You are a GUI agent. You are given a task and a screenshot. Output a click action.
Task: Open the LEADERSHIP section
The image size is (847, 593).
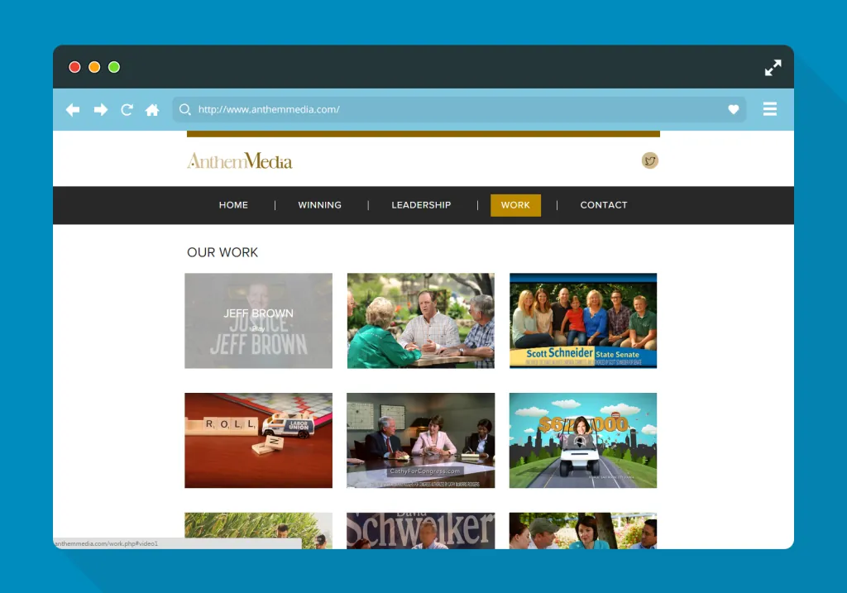pyautogui.click(x=421, y=205)
